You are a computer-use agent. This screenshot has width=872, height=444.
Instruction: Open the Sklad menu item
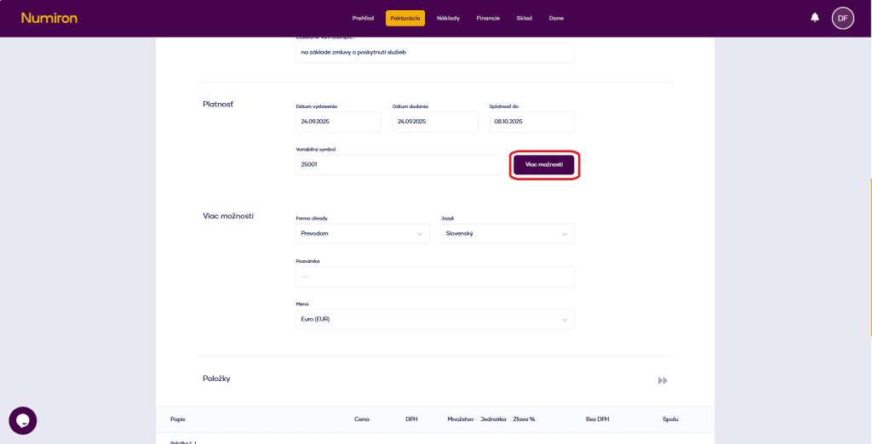tap(524, 18)
